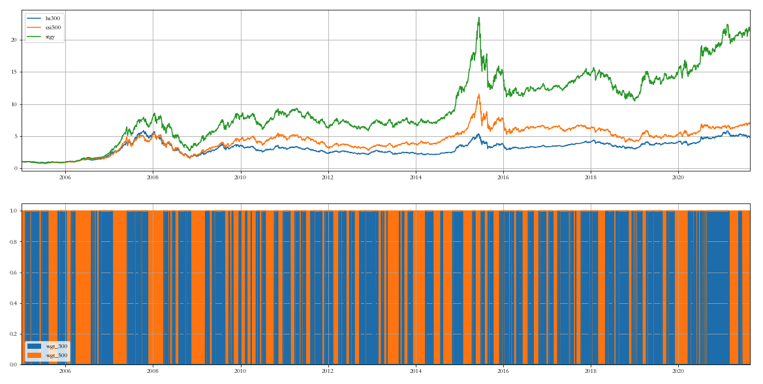Click the 1.0 y-axis label on bottom chart

[x=13, y=211]
